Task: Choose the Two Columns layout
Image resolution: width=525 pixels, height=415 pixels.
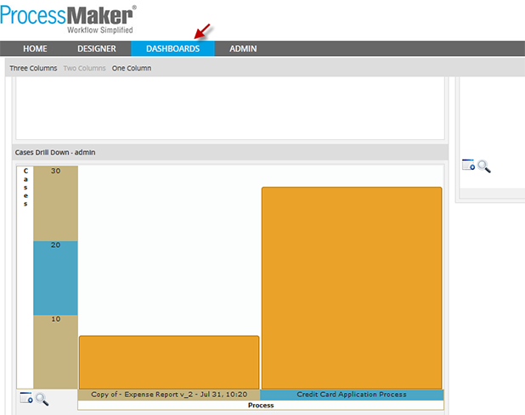Action: 84,68
